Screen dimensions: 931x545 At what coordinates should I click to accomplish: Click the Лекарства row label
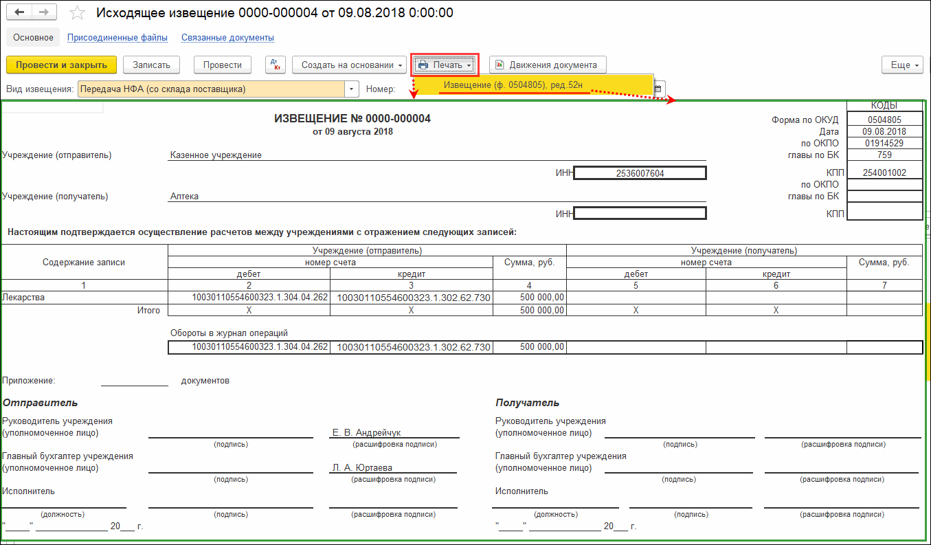tap(23, 298)
